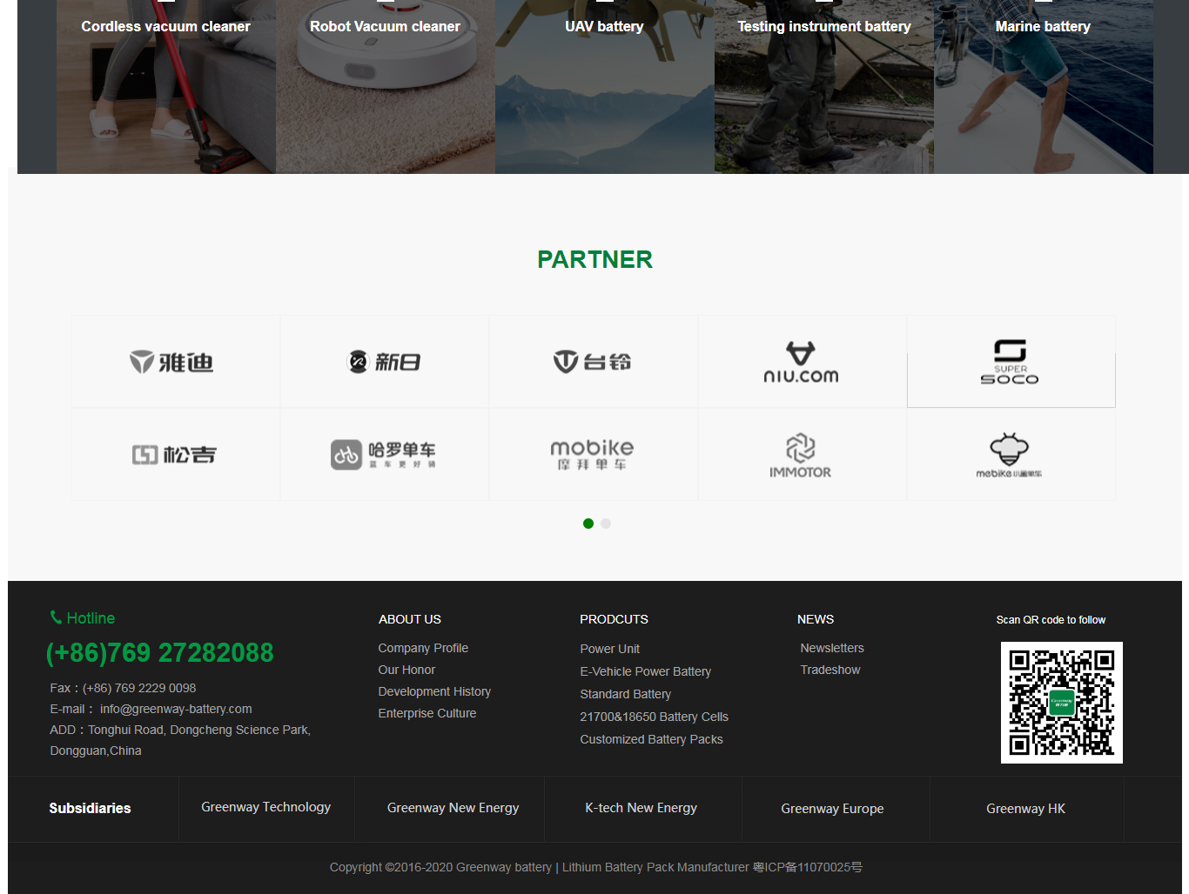Viewport: 1189px width, 894px height.
Task: Open Greenway HK subsidiary link
Action: click(1026, 809)
